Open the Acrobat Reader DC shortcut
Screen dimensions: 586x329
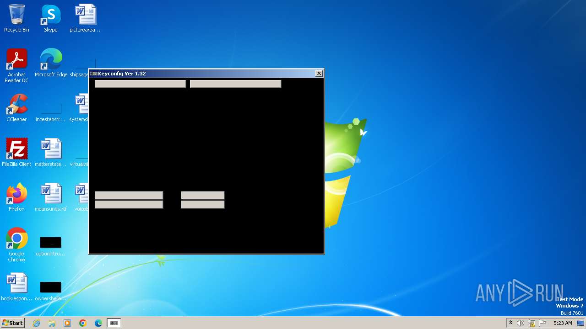click(x=16, y=66)
